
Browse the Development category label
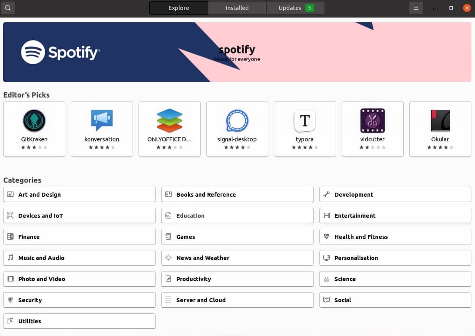tap(354, 195)
